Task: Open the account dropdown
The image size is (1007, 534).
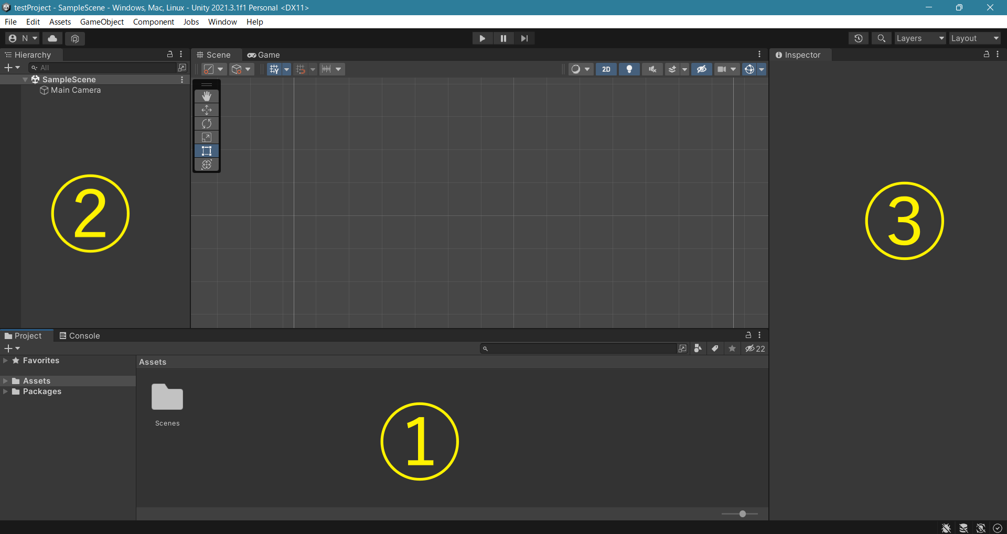Action: (x=23, y=38)
